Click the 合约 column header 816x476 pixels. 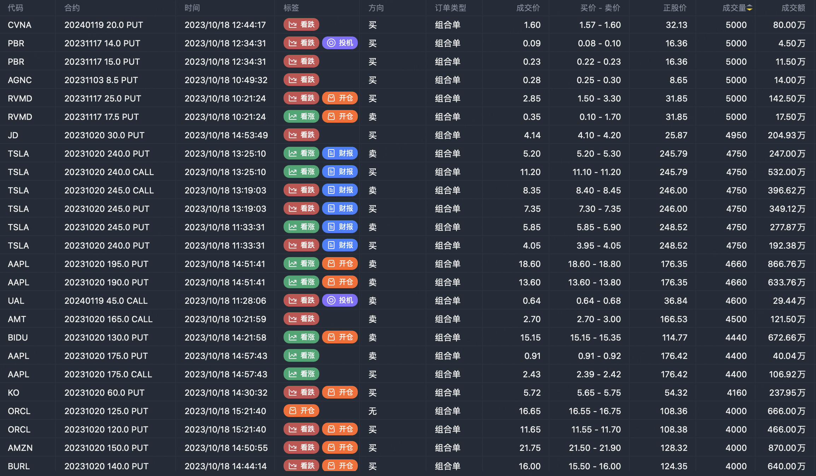tap(72, 8)
